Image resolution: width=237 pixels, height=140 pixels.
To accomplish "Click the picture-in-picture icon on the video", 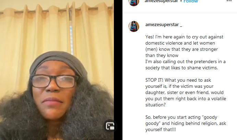I will click(110, 126).
